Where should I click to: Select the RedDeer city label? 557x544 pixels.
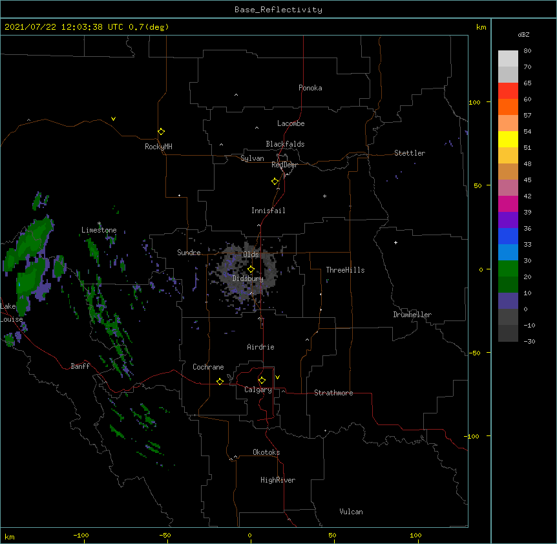click(x=284, y=165)
